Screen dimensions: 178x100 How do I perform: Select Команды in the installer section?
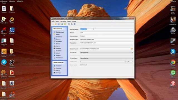click(57, 48)
